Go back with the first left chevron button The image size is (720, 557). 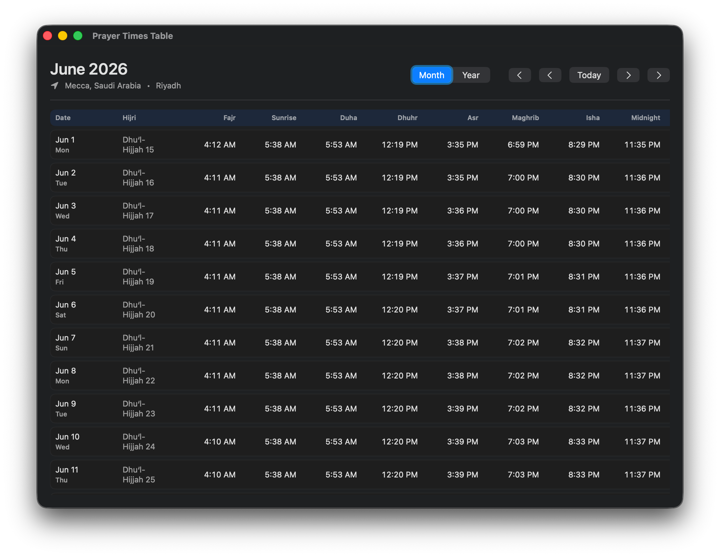[520, 75]
